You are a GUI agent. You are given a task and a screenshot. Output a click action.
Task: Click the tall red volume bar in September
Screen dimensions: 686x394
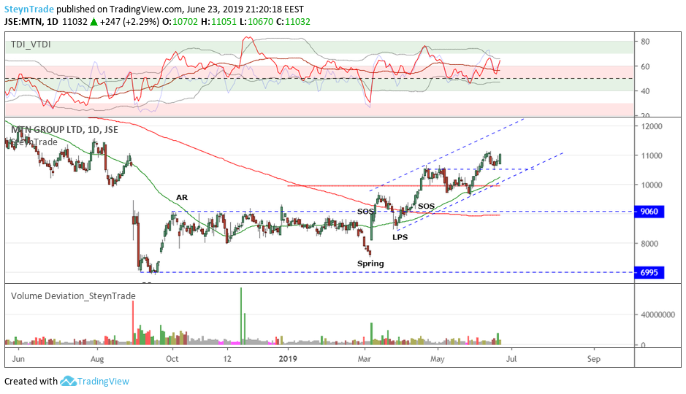[x=133, y=322]
